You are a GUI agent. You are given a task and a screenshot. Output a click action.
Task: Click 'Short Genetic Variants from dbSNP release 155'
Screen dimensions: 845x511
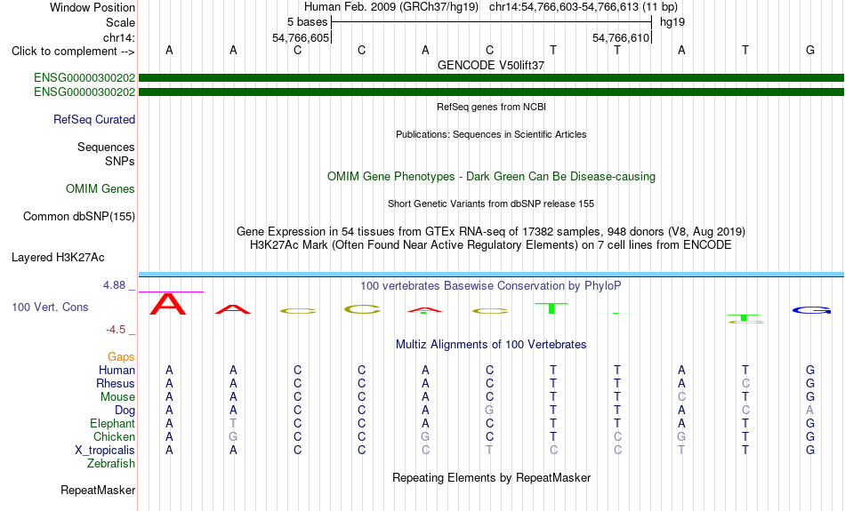click(x=491, y=204)
